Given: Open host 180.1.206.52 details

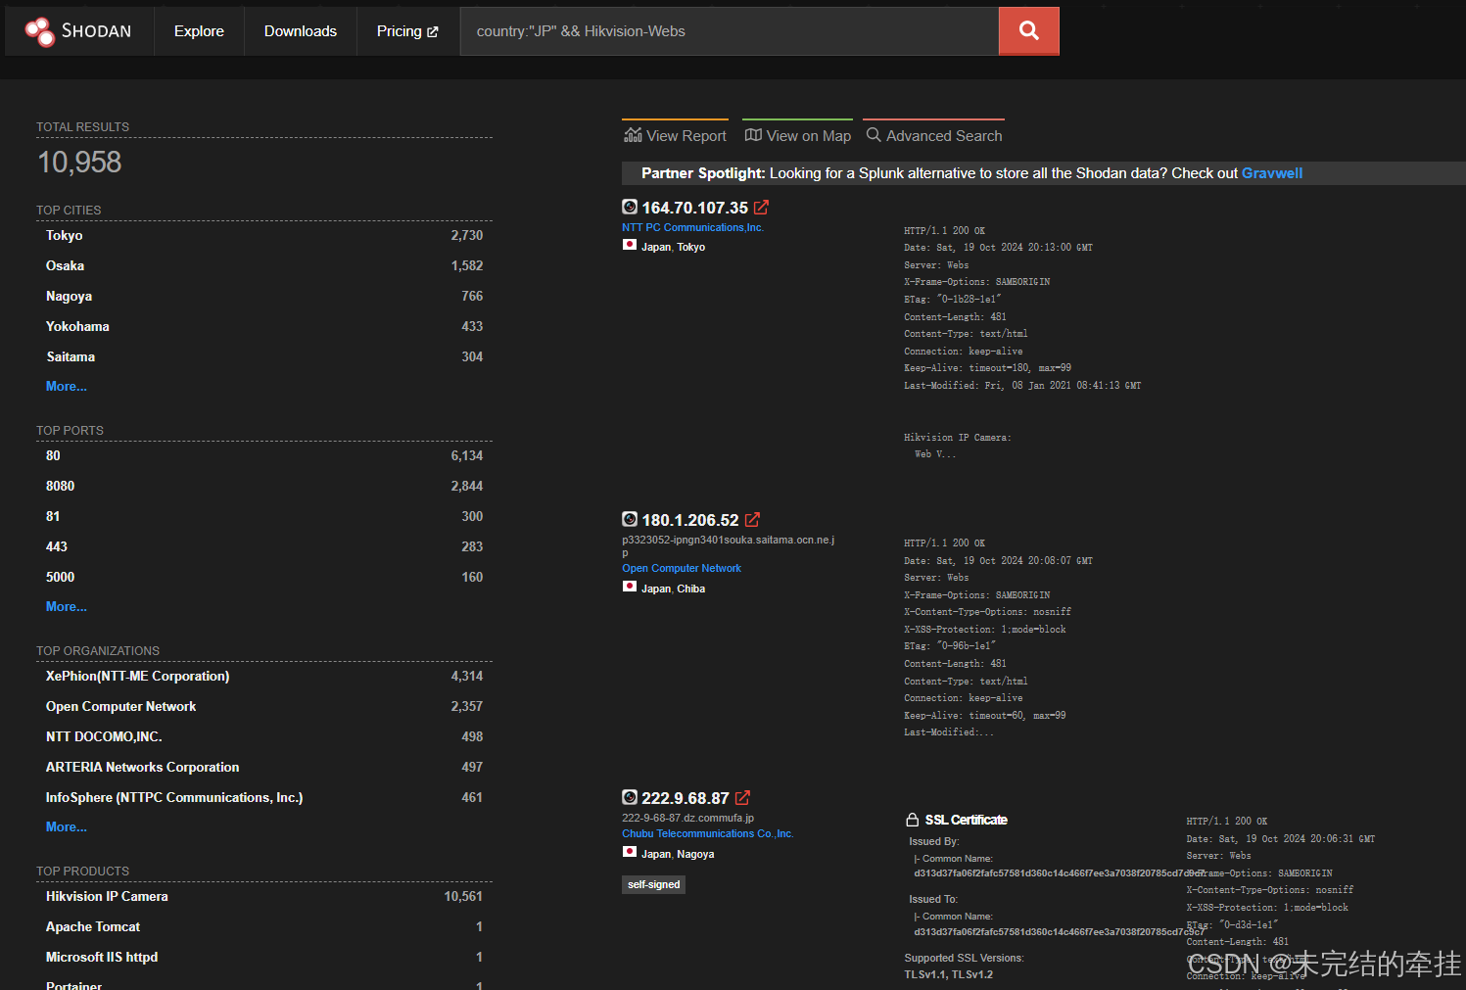Looking at the screenshot, I should tap(690, 520).
